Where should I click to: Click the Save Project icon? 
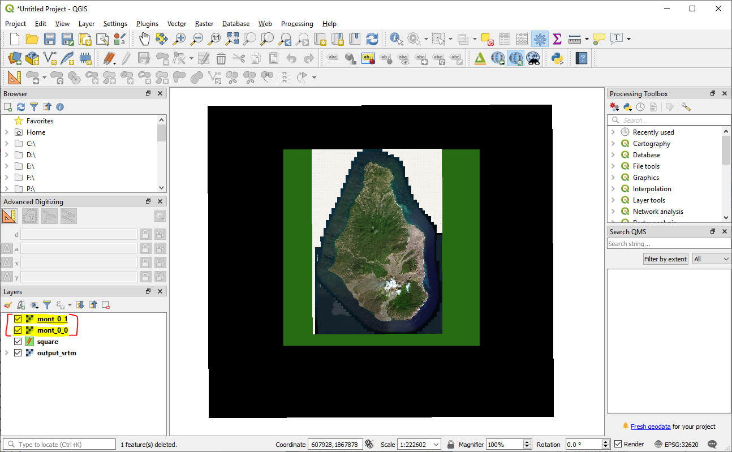pos(50,39)
